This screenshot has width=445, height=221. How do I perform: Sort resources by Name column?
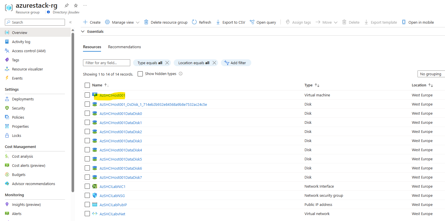100,85
